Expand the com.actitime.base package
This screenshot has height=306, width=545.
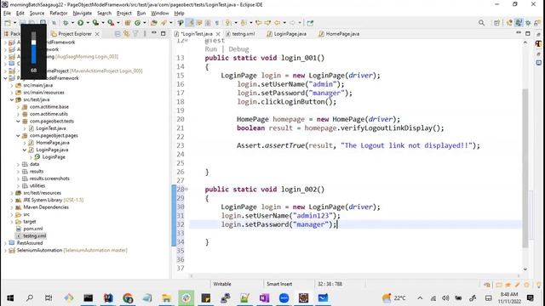click(x=18, y=107)
